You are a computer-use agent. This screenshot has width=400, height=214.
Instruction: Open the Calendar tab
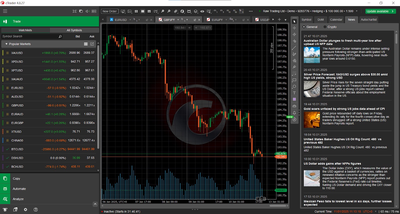coord(336,20)
